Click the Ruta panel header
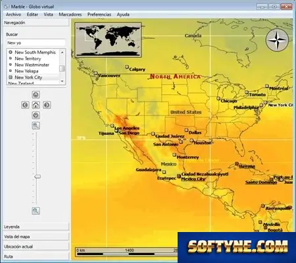296x263 pixels. [36, 256]
